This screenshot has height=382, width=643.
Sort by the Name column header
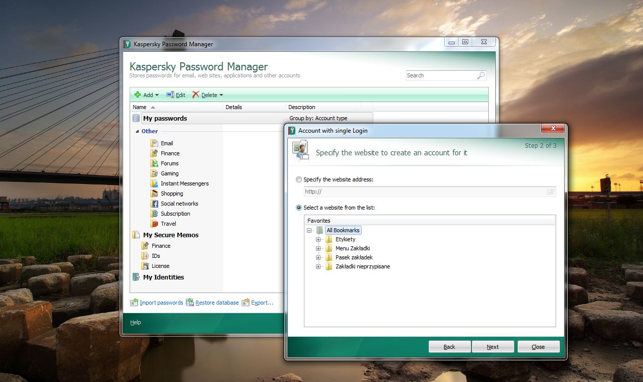176,107
